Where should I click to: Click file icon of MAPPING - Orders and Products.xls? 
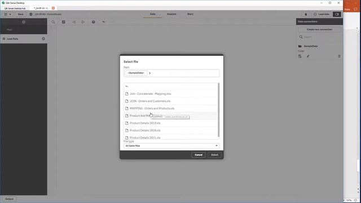126,108
